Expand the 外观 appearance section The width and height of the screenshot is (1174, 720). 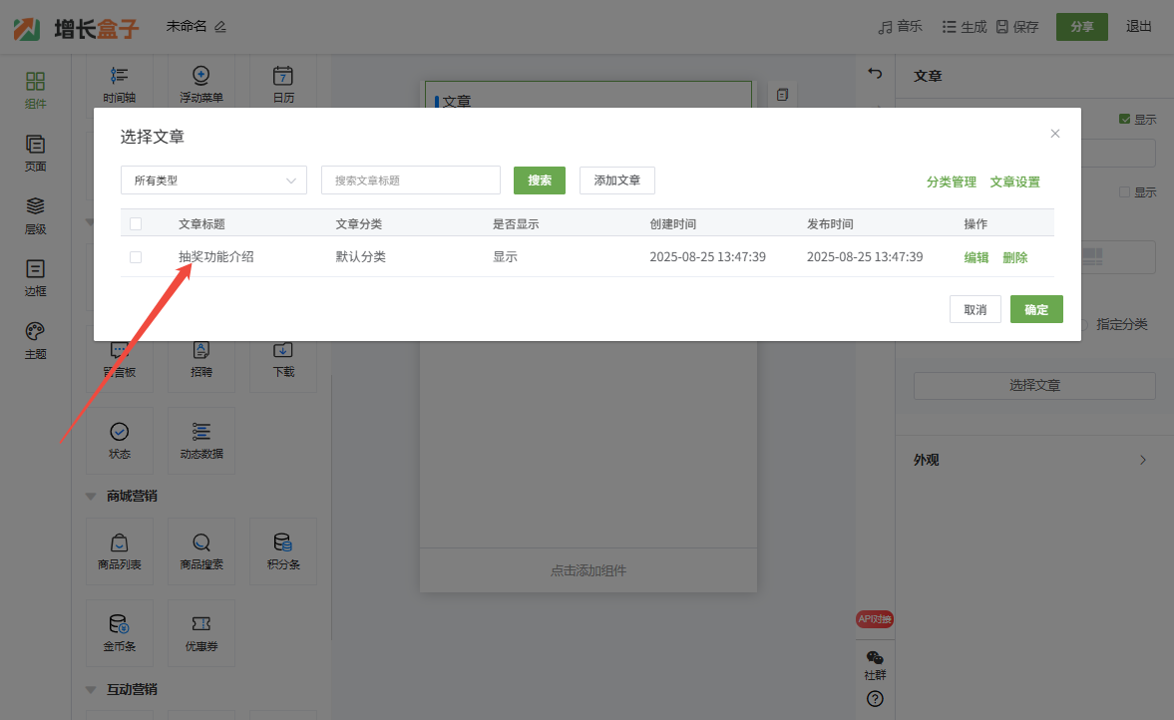click(1142, 460)
